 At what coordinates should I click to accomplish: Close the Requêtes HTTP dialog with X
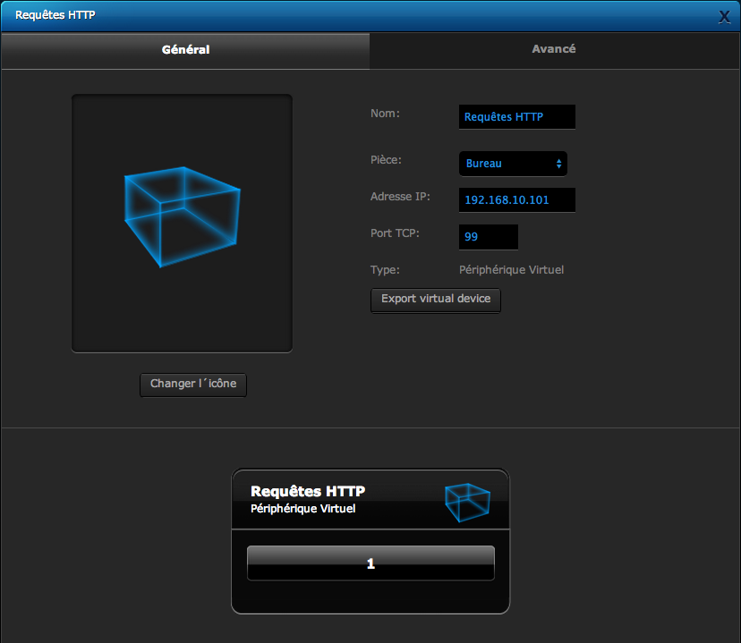click(724, 16)
